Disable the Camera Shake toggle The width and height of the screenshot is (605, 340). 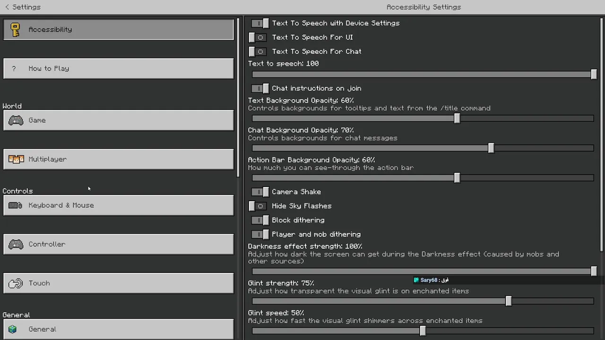pyautogui.click(x=259, y=192)
